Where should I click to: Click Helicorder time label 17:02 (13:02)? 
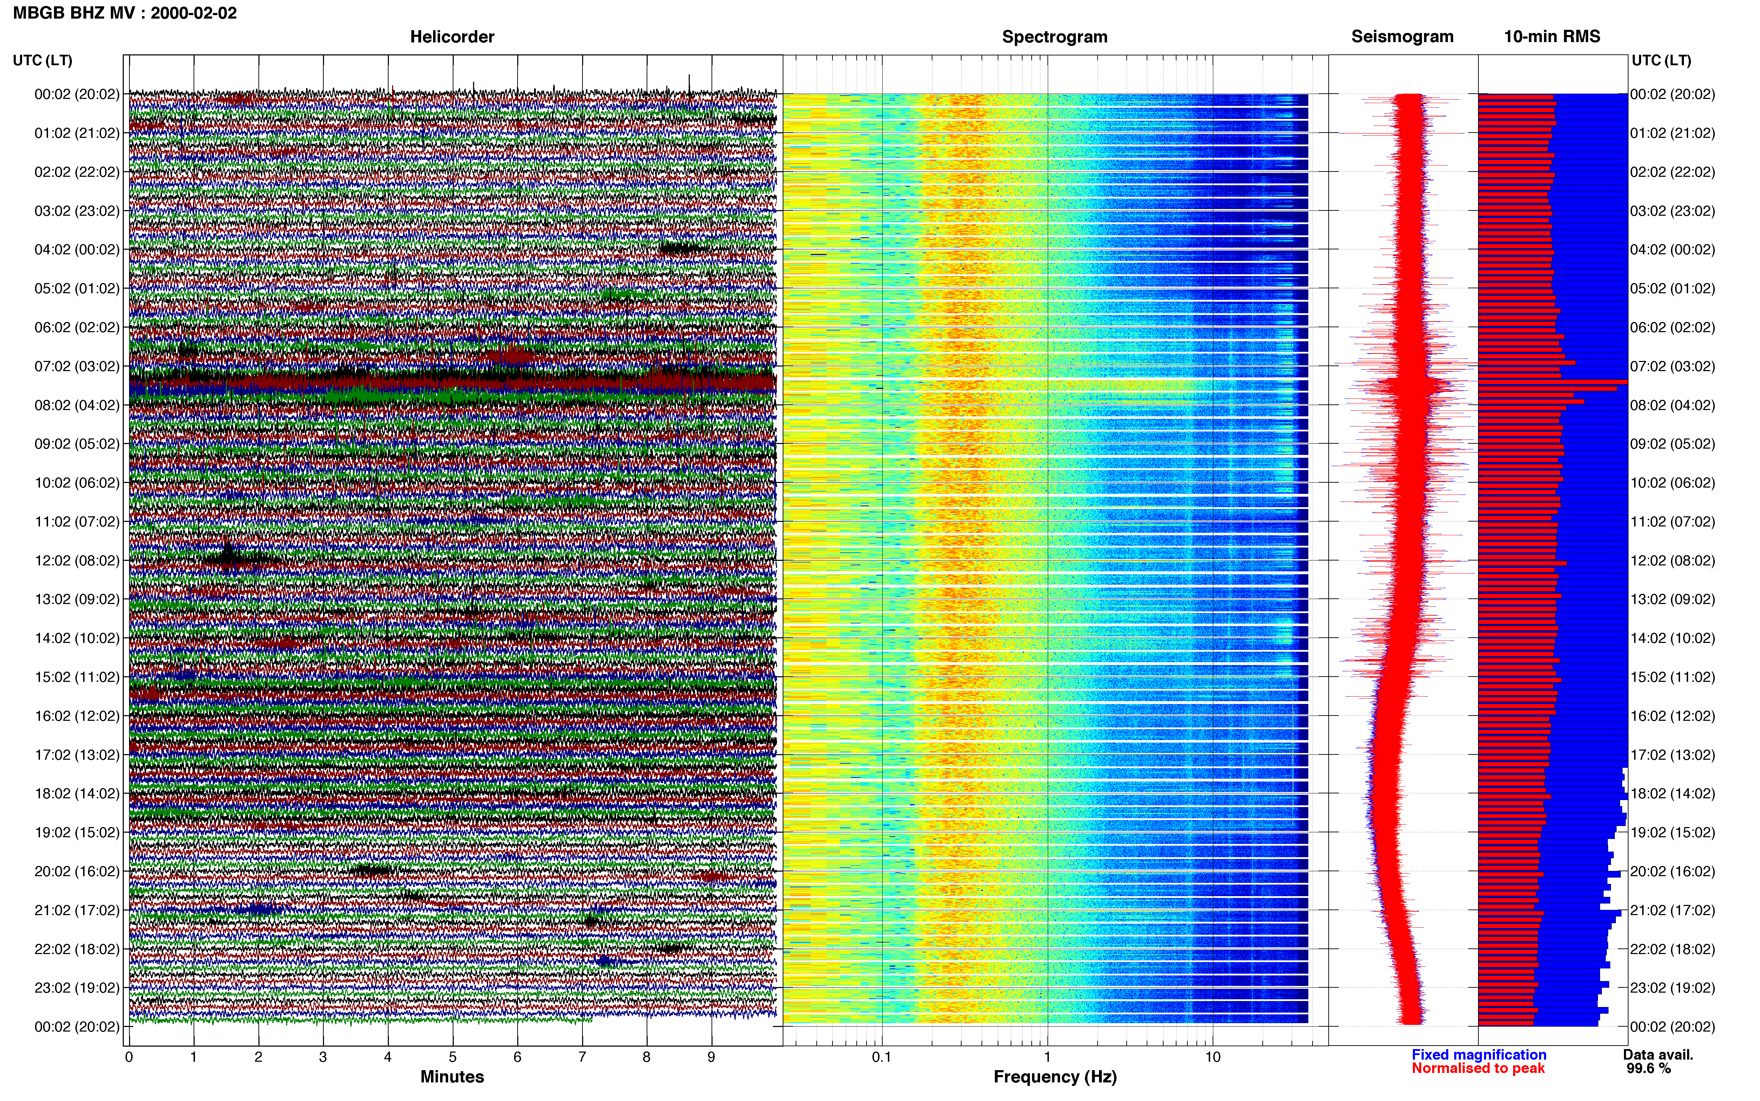(77, 754)
